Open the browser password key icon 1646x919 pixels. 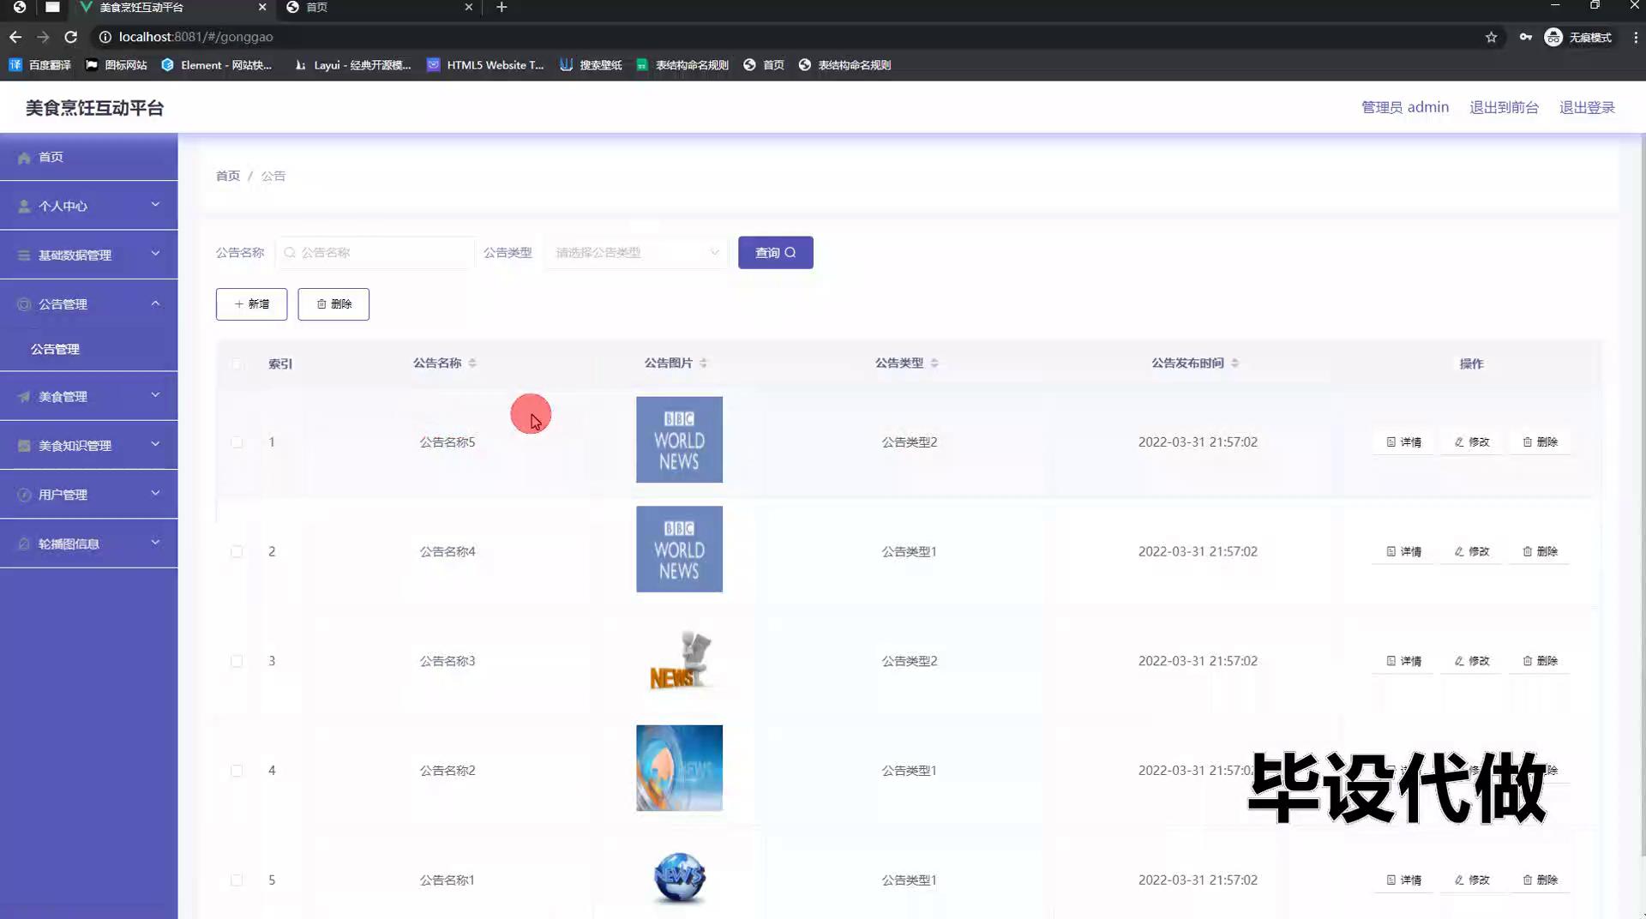tap(1525, 37)
